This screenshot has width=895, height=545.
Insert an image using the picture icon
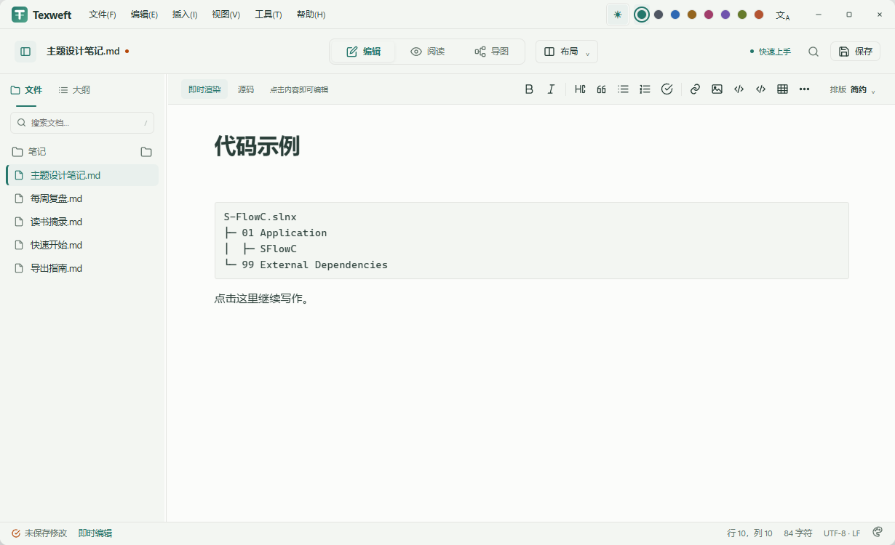[x=717, y=89]
